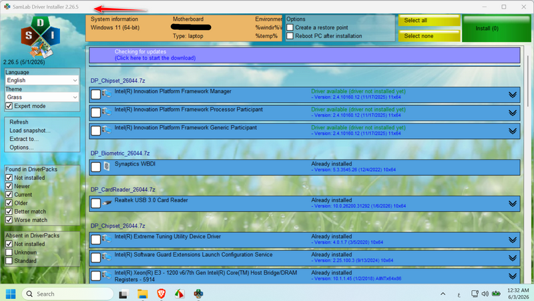Image resolution: width=534 pixels, height=301 pixels.
Task: Open the red-green taskbar app icon
Action: point(180,294)
